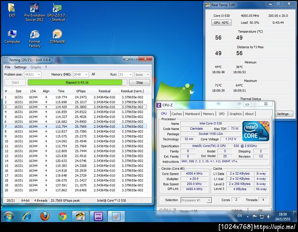Click the maximum 71°C temperature reading
This screenshot has height=232, width=298.
pyautogui.click(x=218, y=86)
